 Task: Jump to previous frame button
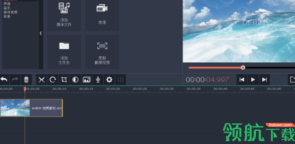click(x=242, y=80)
